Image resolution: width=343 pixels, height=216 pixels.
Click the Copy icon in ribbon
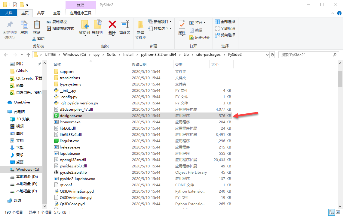[x=24, y=25]
